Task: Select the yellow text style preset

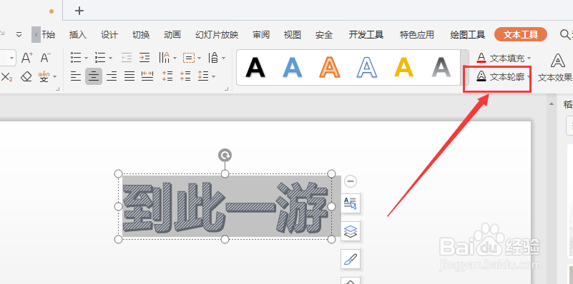Action: click(x=404, y=68)
